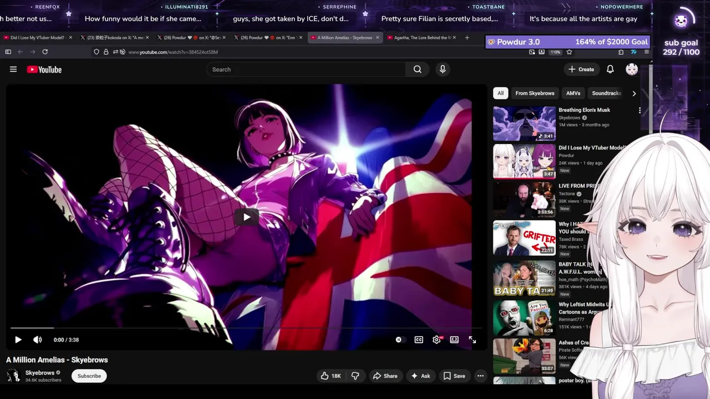Open the browser sidebar panel icon

8,52
